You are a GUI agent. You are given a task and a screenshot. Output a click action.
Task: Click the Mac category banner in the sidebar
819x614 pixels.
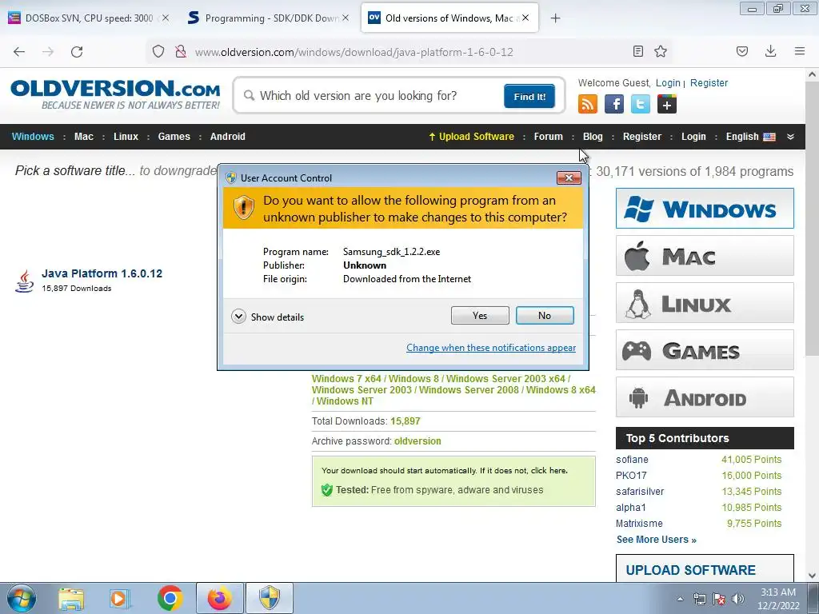pos(705,255)
